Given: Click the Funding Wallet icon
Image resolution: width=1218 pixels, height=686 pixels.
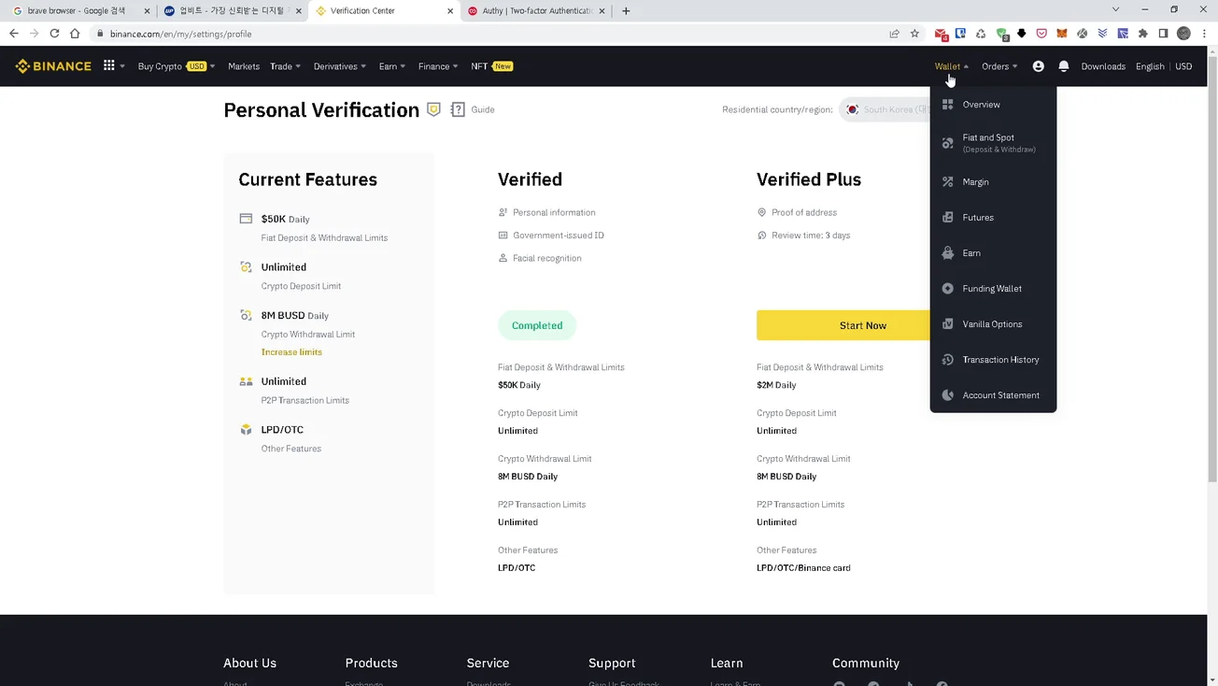Looking at the screenshot, I should tap(947, 289).
